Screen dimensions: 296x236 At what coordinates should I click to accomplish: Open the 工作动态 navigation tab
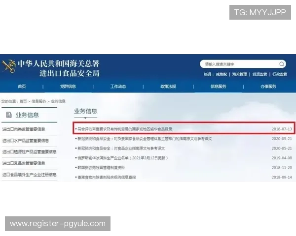coord(118,87)
